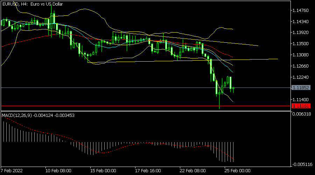
Task: Click the MACD scale value -0.005116
Action: pyautogui.click(x=302, y=164)
